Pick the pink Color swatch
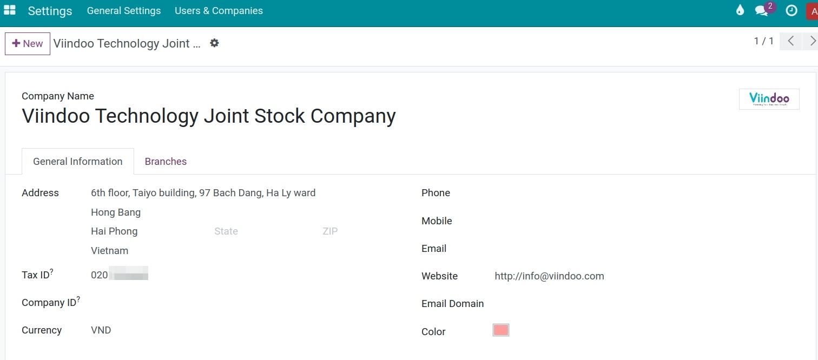 [501, 330]
